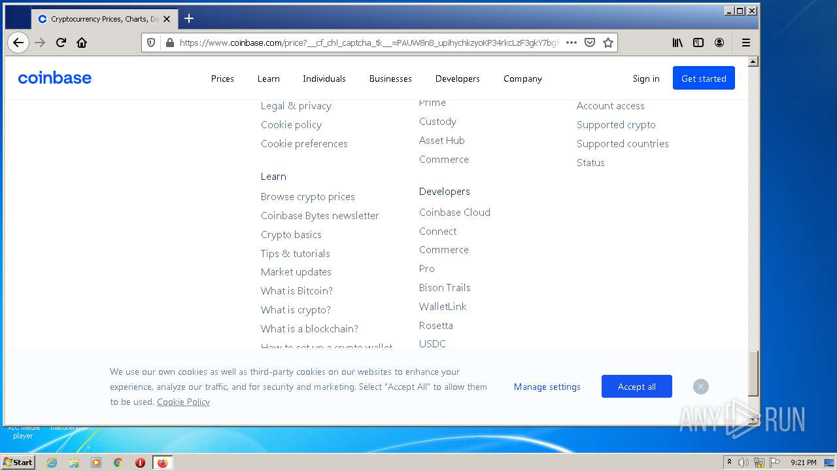Open WalletLink link
The height and width of the screenshot is (471, 837).
pos(443,307)
